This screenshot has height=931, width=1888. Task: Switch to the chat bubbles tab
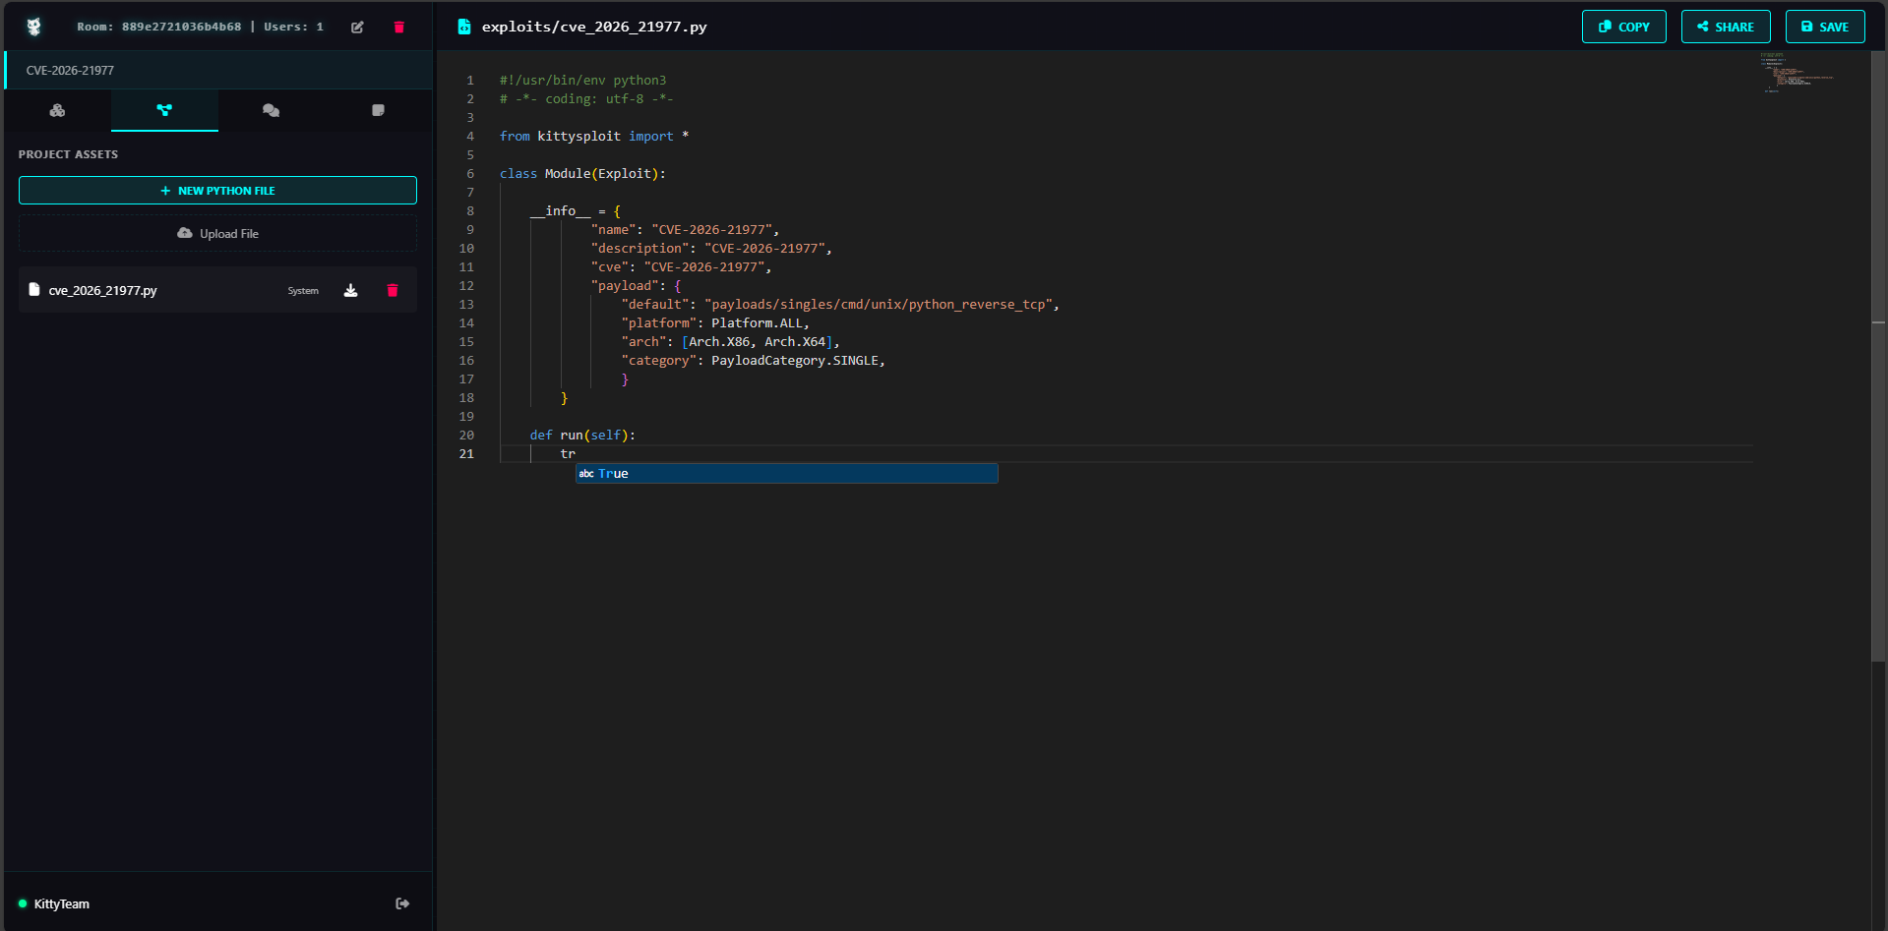(x=271, y=110)
